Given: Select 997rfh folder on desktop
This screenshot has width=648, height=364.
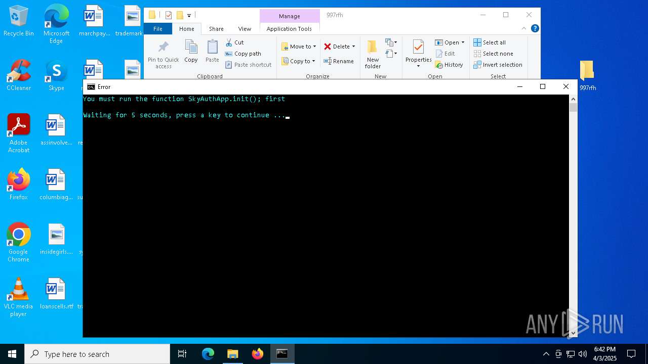Looking at the screenshot, I should tap(588, 76).
